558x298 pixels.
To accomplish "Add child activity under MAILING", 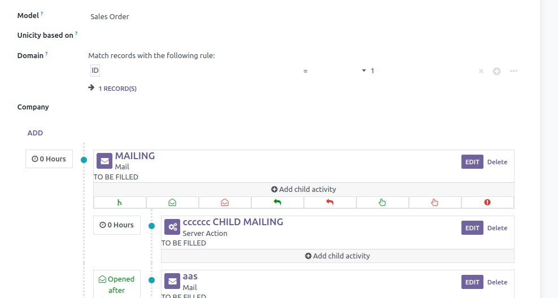I will click(303, 189).
